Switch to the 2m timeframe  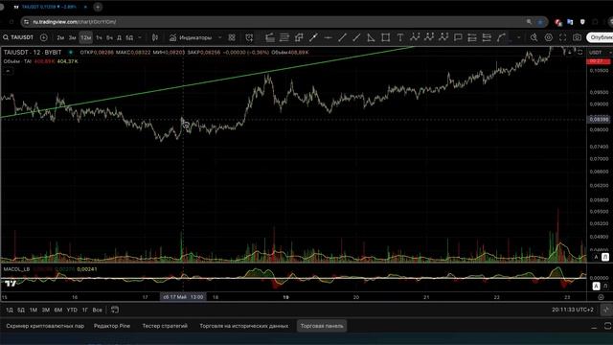(x=60, y=37)
